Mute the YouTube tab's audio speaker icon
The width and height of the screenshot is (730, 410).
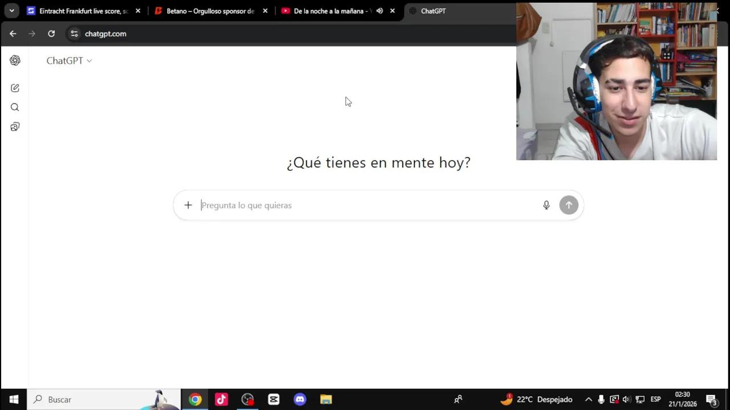point(379,11)
